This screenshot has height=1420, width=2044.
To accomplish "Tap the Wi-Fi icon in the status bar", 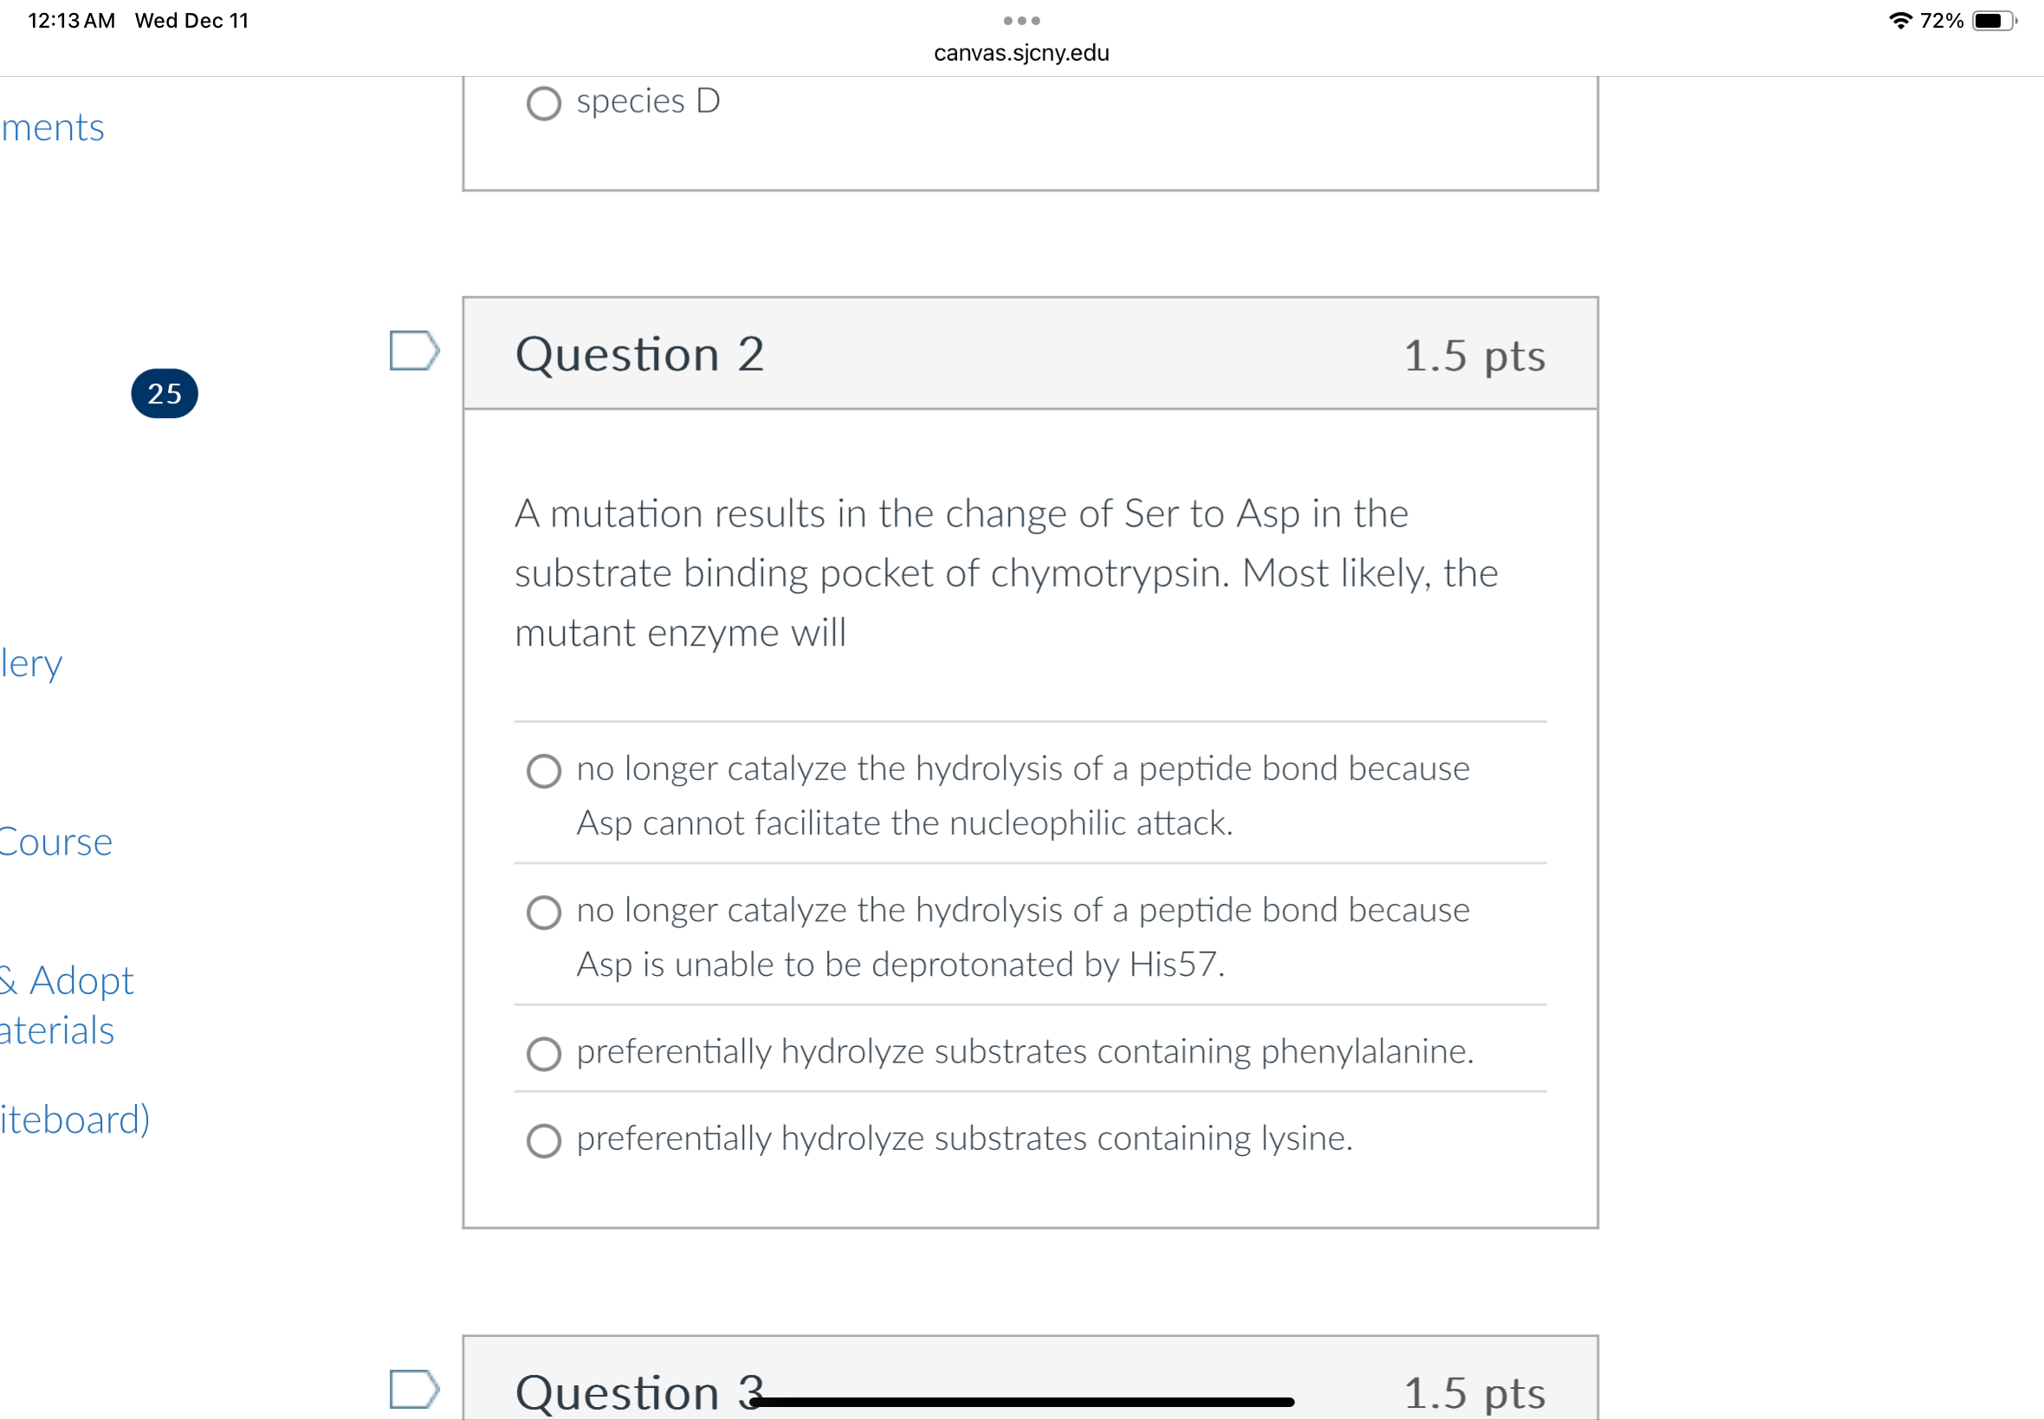I will tap(1901, 20).
